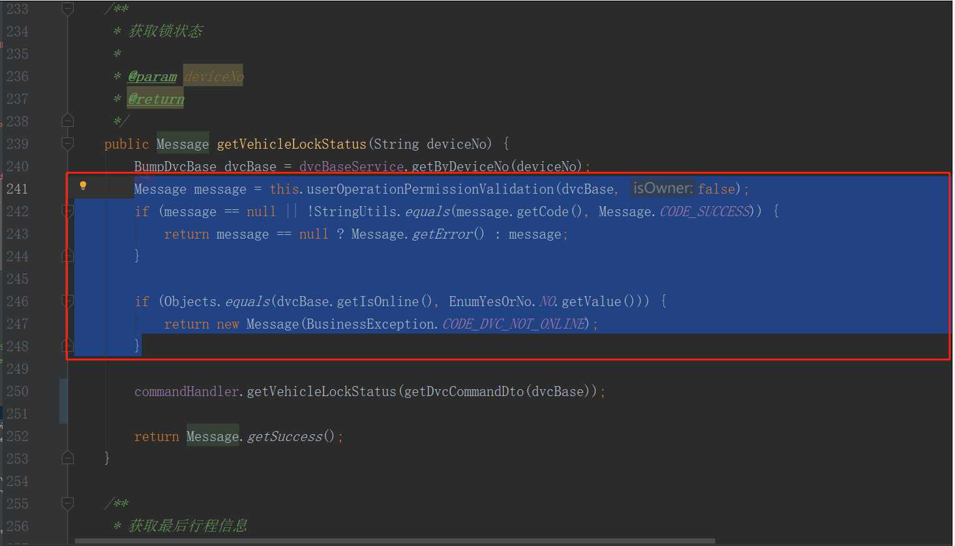This screenshot has height=546, width=955.
Task: Click line number 236 in the gutter
Action: pos(17,76)
